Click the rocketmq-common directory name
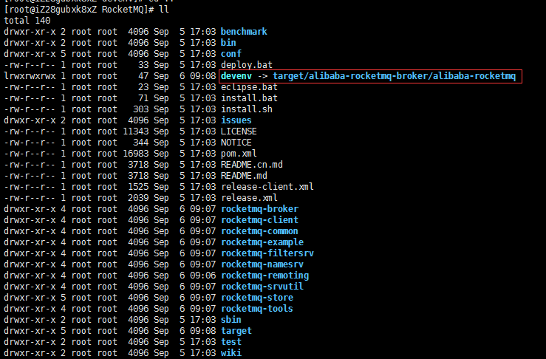Screen dimensions: 546x359 tap(259, 231)
